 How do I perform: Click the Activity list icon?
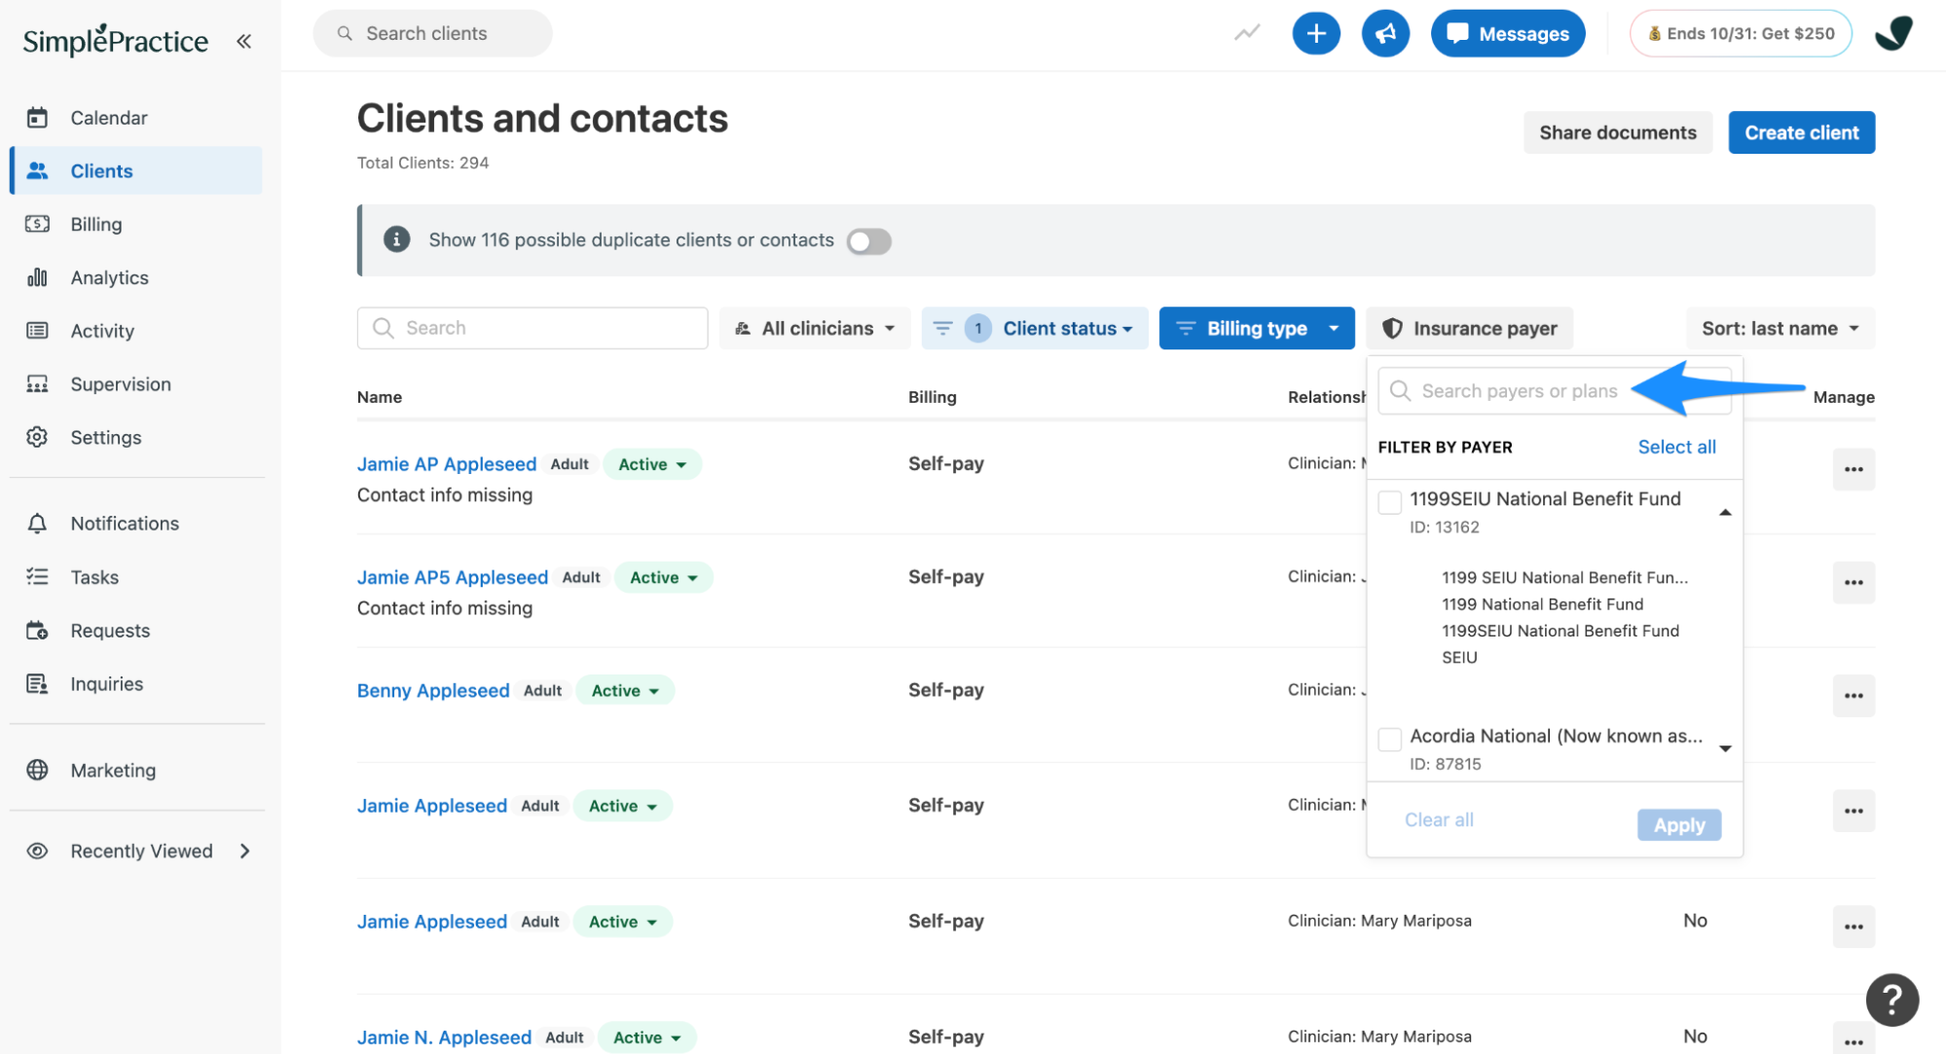[x=37, y=331]
